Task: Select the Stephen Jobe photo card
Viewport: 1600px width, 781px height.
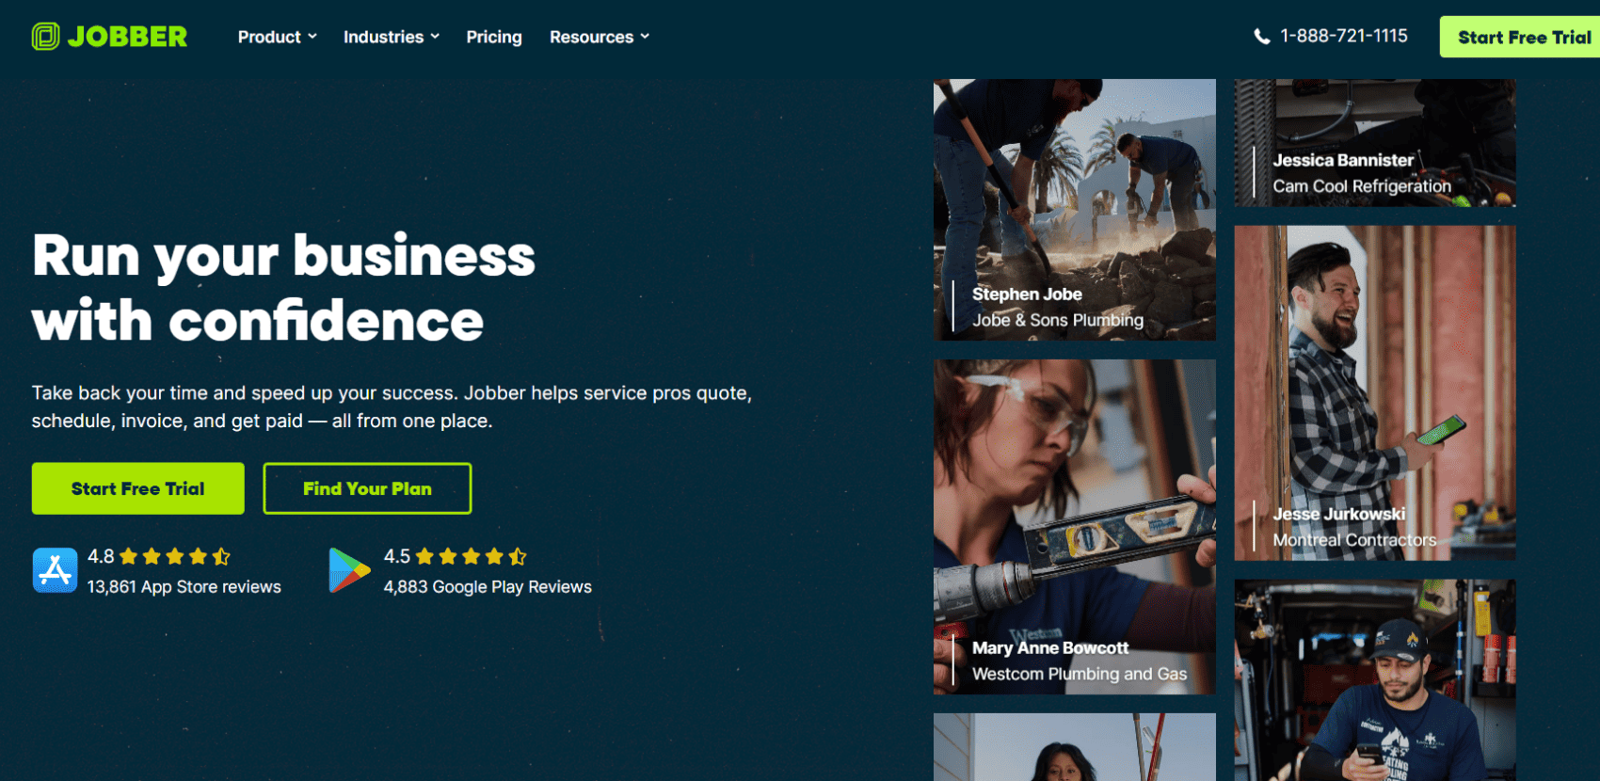Action: point(1075,210)
